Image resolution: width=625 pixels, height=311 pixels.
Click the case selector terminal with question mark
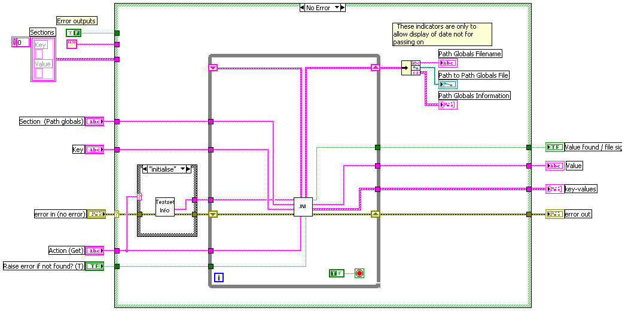click(x=117, y=214)
